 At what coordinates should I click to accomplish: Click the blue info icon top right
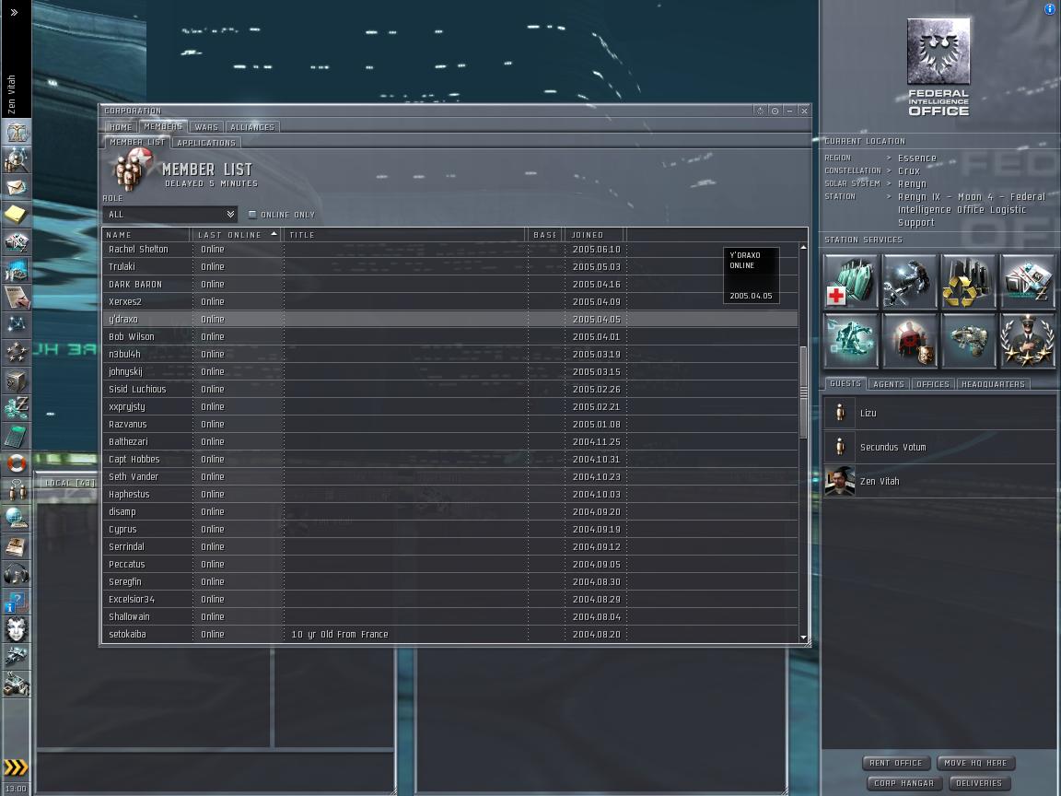tap(1050, 9)
